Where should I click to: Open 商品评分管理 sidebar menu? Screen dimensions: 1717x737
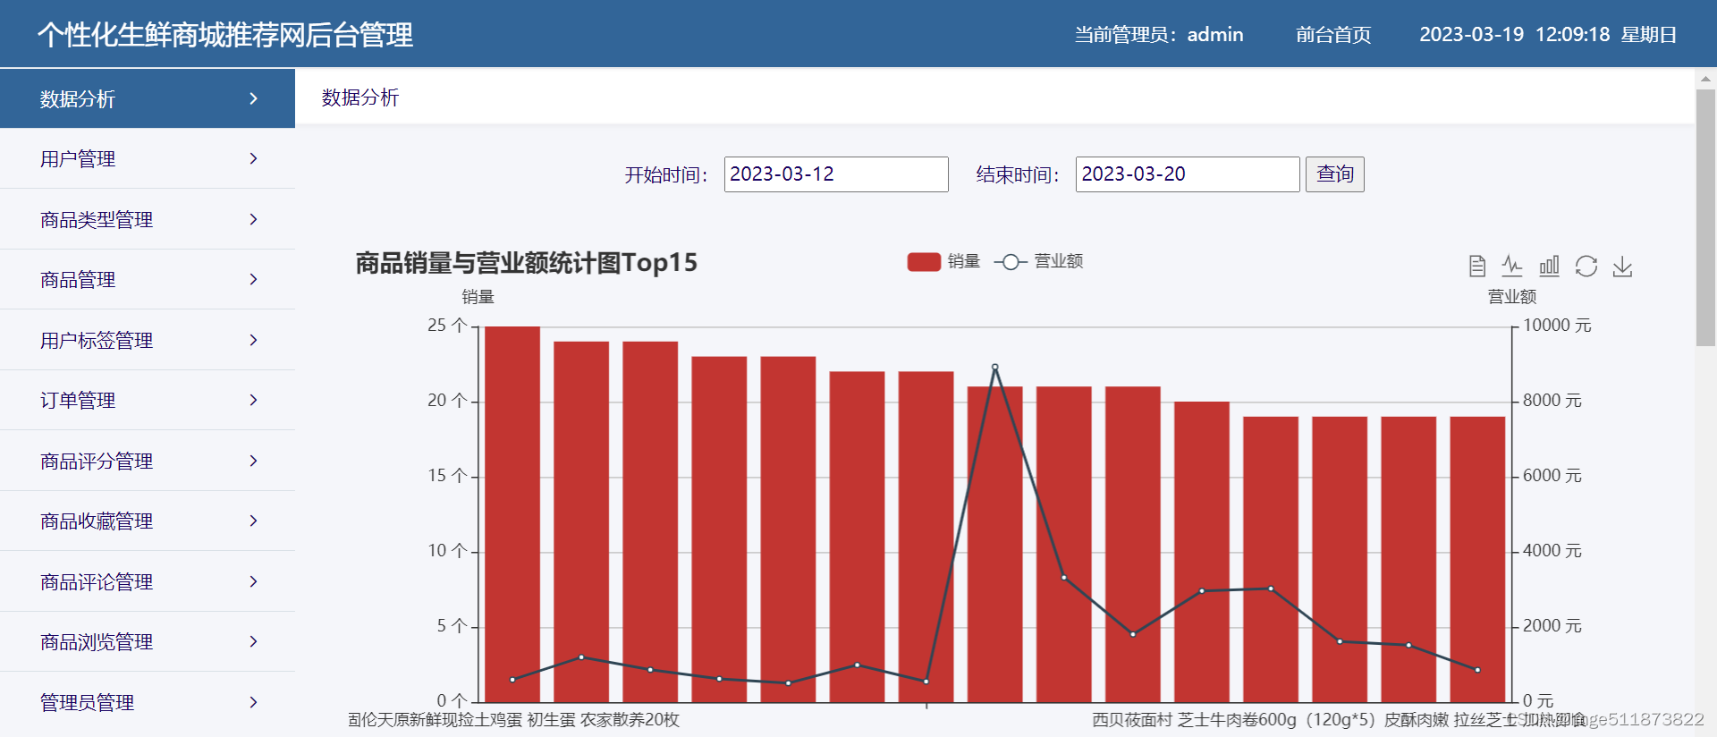(148, 461)
